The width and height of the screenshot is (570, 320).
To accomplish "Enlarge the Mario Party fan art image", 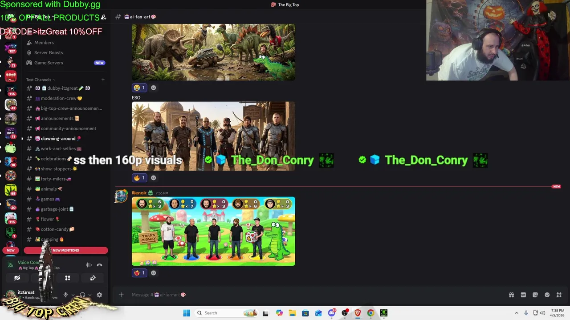I will coord(213,231).
